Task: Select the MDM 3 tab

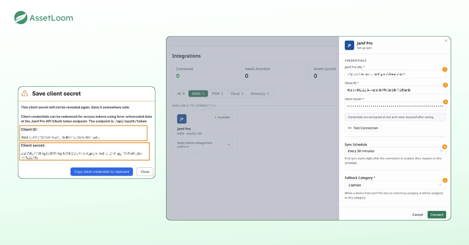Action: coord(198,94)
